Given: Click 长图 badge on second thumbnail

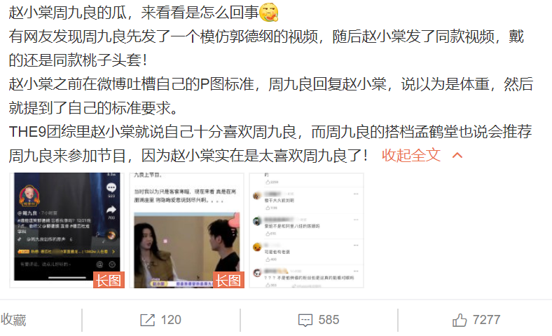Looking at the screenshot, I should pyautogui.click(x=228, y=281).
